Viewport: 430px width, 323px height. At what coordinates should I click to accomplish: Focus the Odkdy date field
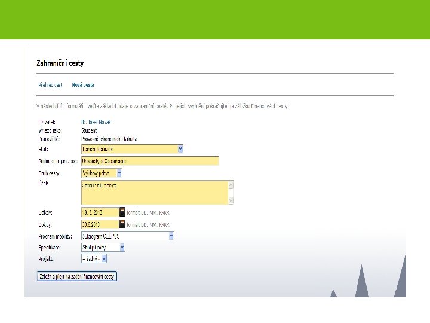click(x=100, y=212)
